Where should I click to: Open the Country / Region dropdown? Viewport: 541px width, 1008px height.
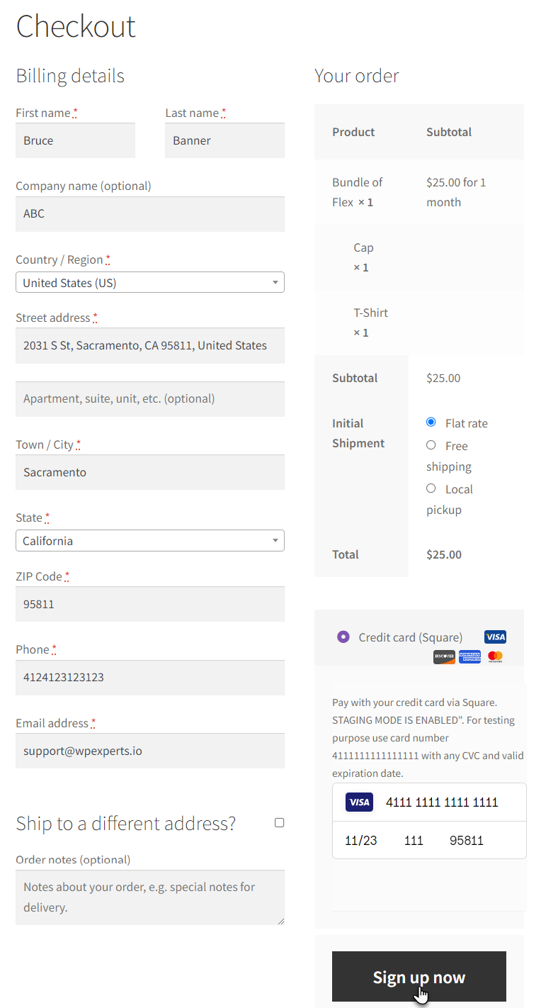pyautogui.click(x=150, y=282)
